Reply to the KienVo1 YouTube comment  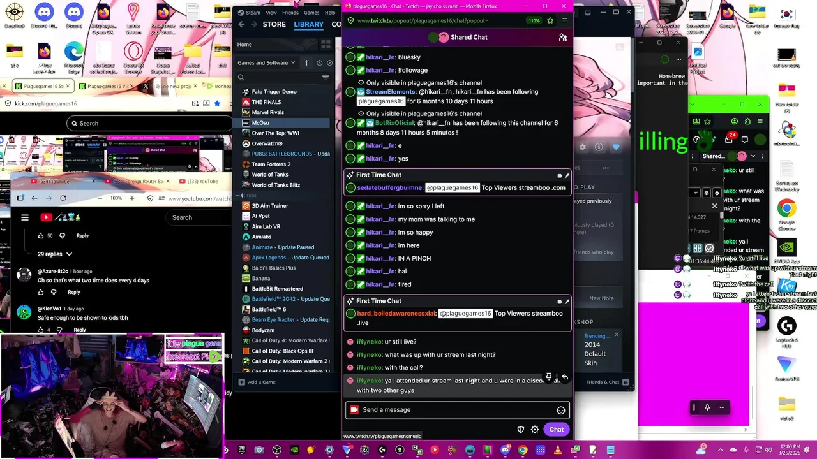pyautogui.click(x=79, y=330)
